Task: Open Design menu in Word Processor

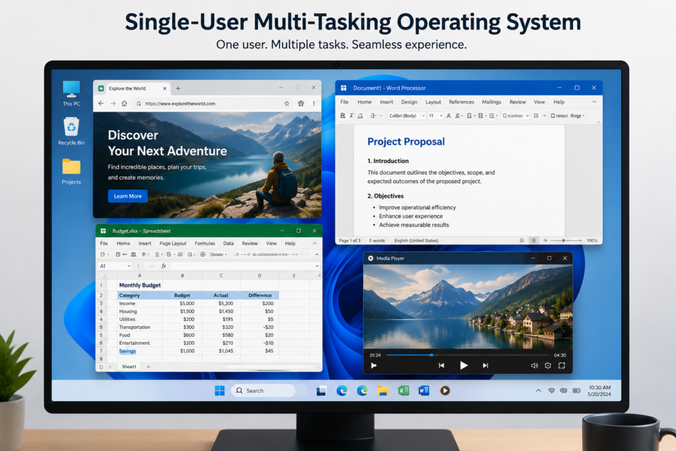Action: (x=409, y=102)
